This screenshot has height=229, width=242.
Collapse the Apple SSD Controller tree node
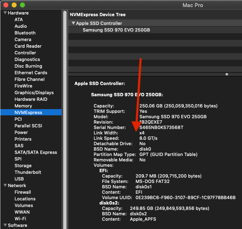(x=73, y=23)
